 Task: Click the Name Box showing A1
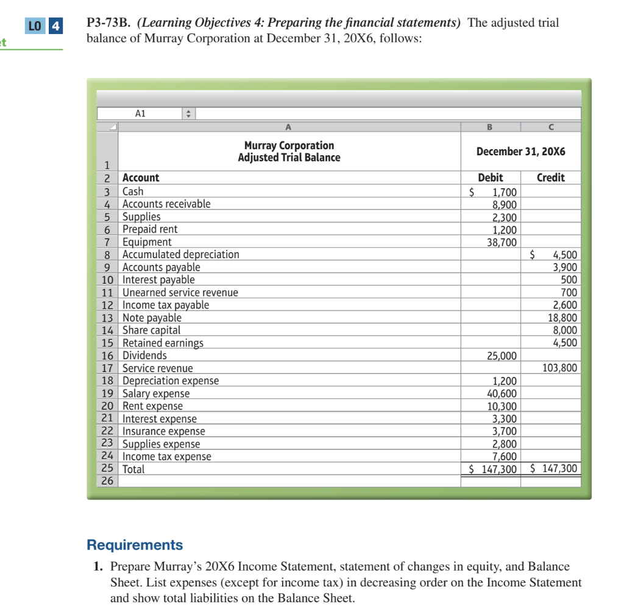click(139, 113)
